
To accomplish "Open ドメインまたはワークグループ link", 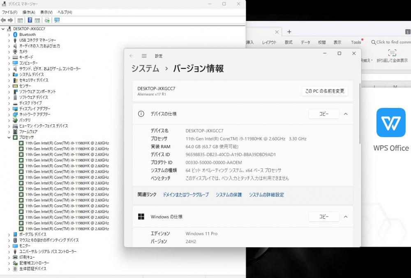I will point(186,195).
